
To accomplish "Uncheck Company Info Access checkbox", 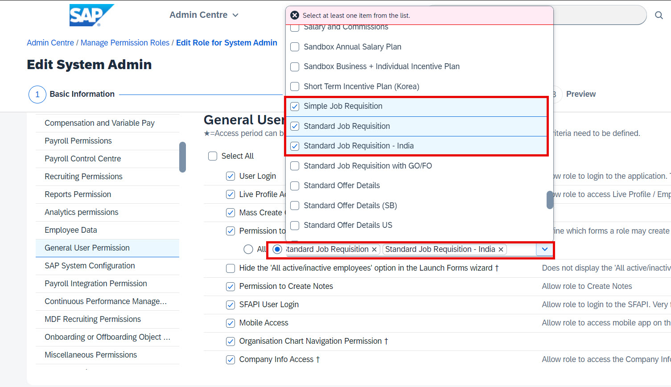I will [x=231, y=360].
